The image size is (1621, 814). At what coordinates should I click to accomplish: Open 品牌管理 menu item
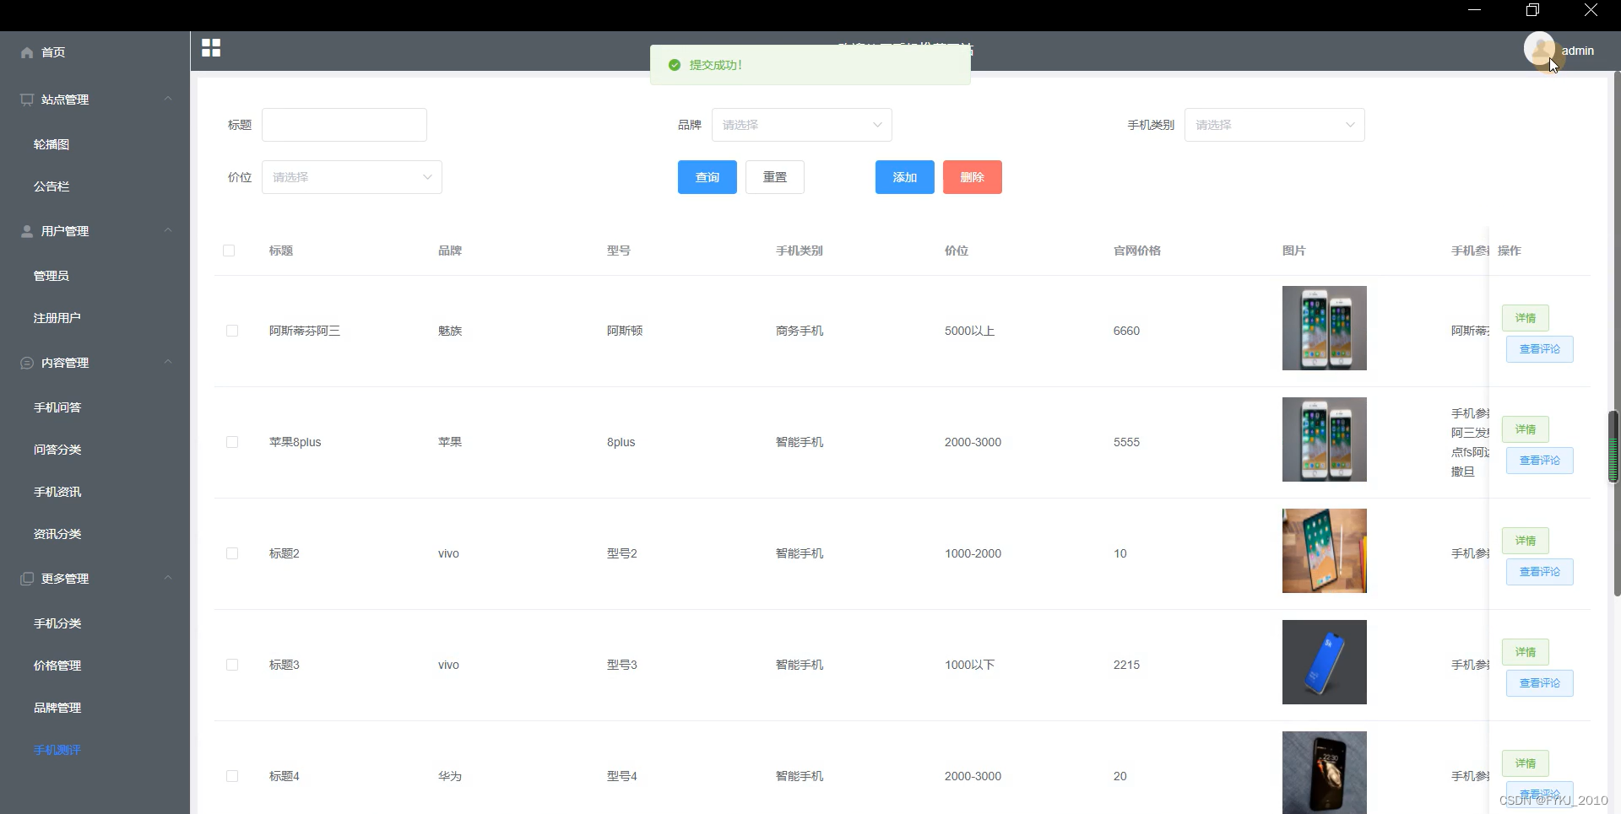(57, 708)
